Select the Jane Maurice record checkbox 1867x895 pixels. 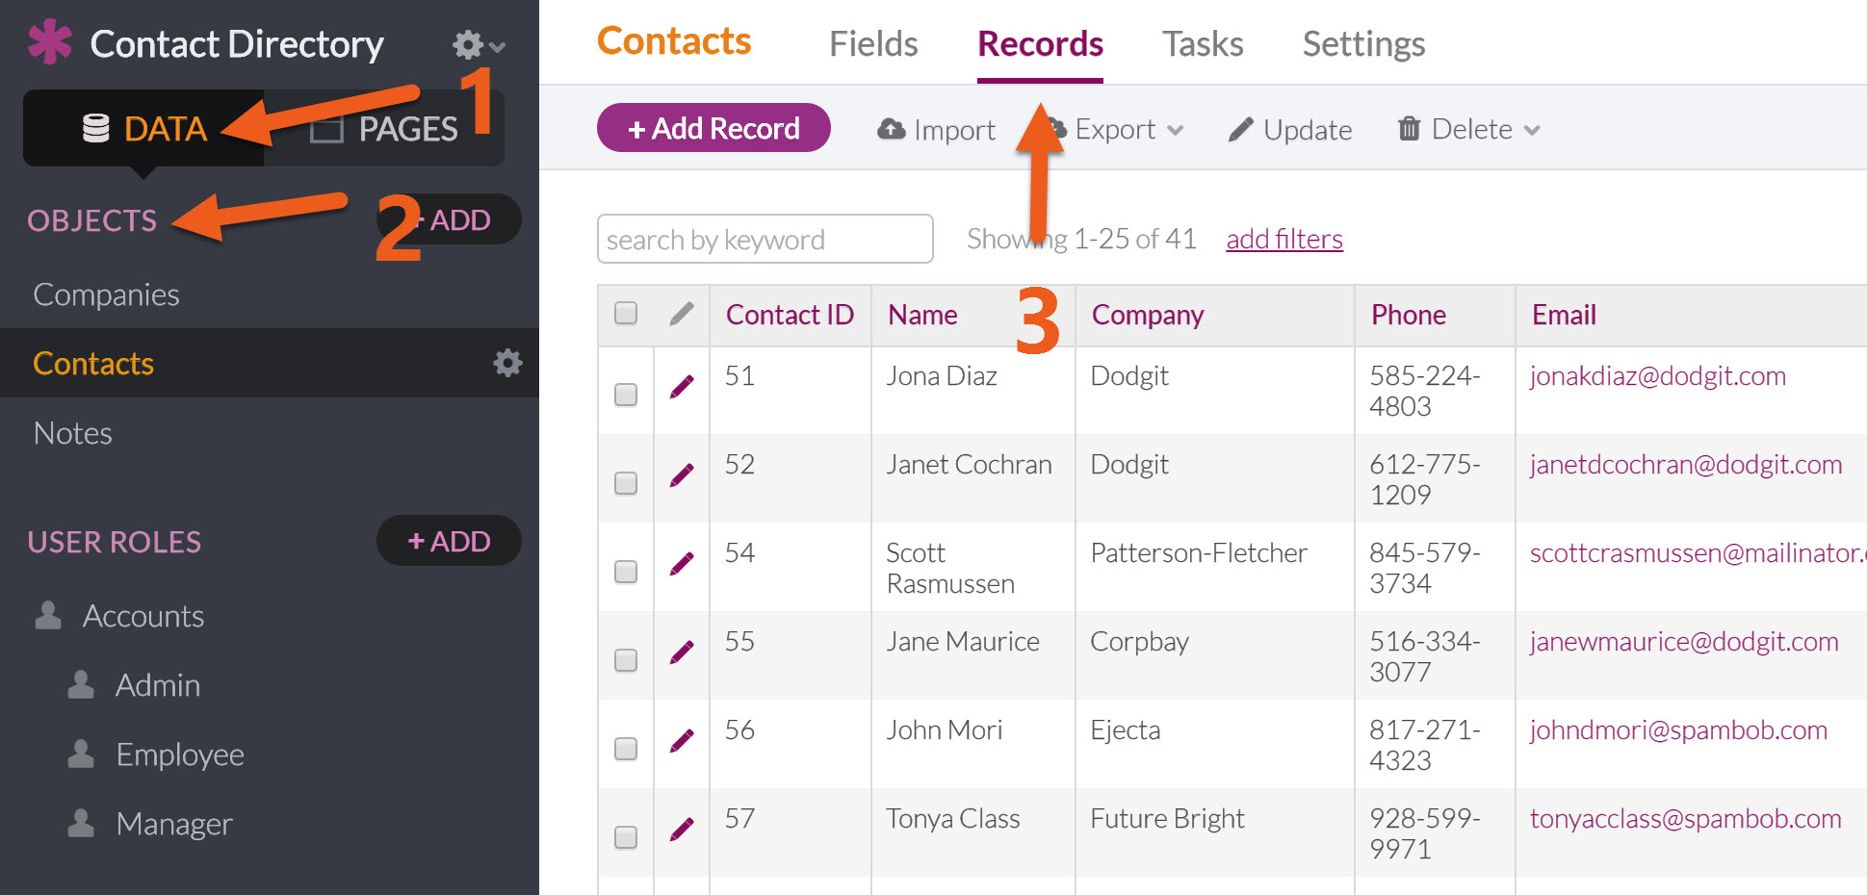click(626, 659)
